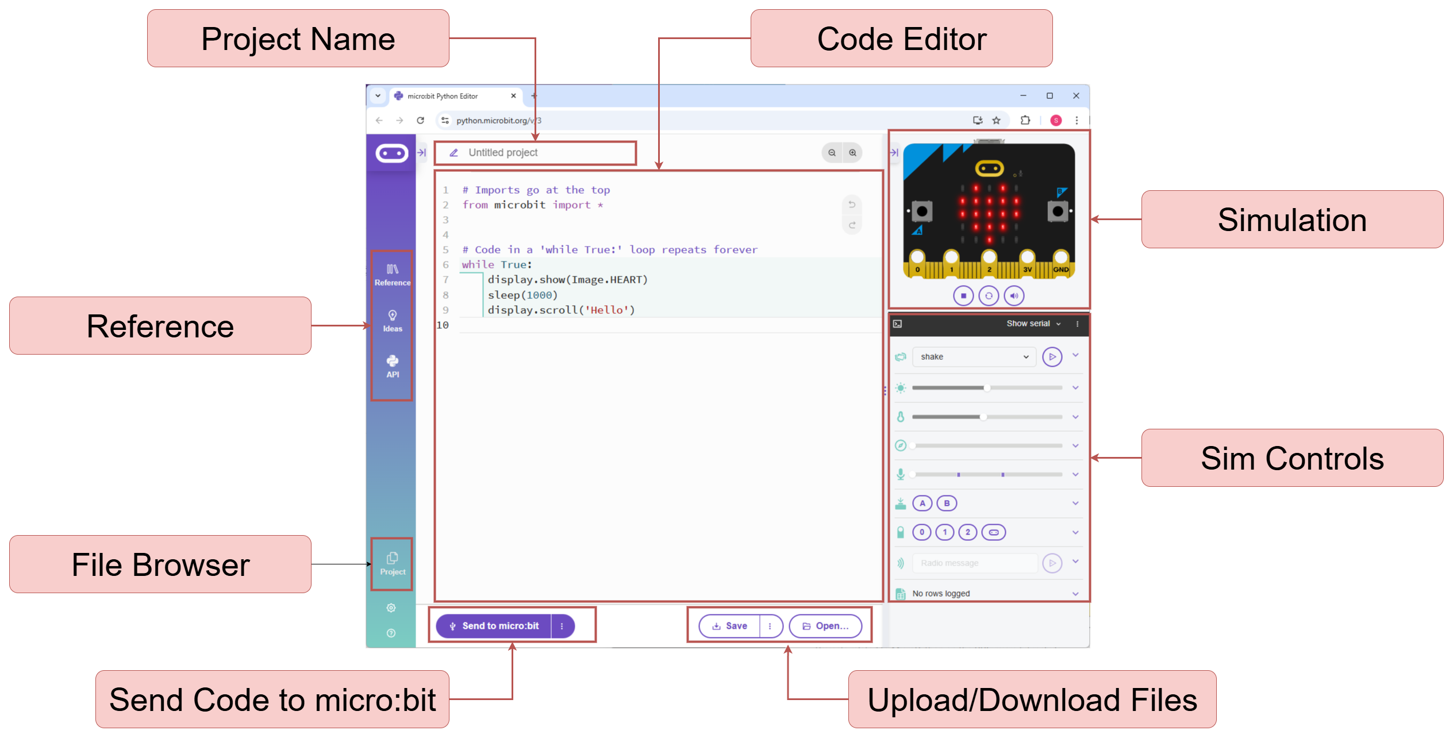Mute the simulator sound
The height and width of the screenshot is (738, 1453).
click(x=1014, y=296)
